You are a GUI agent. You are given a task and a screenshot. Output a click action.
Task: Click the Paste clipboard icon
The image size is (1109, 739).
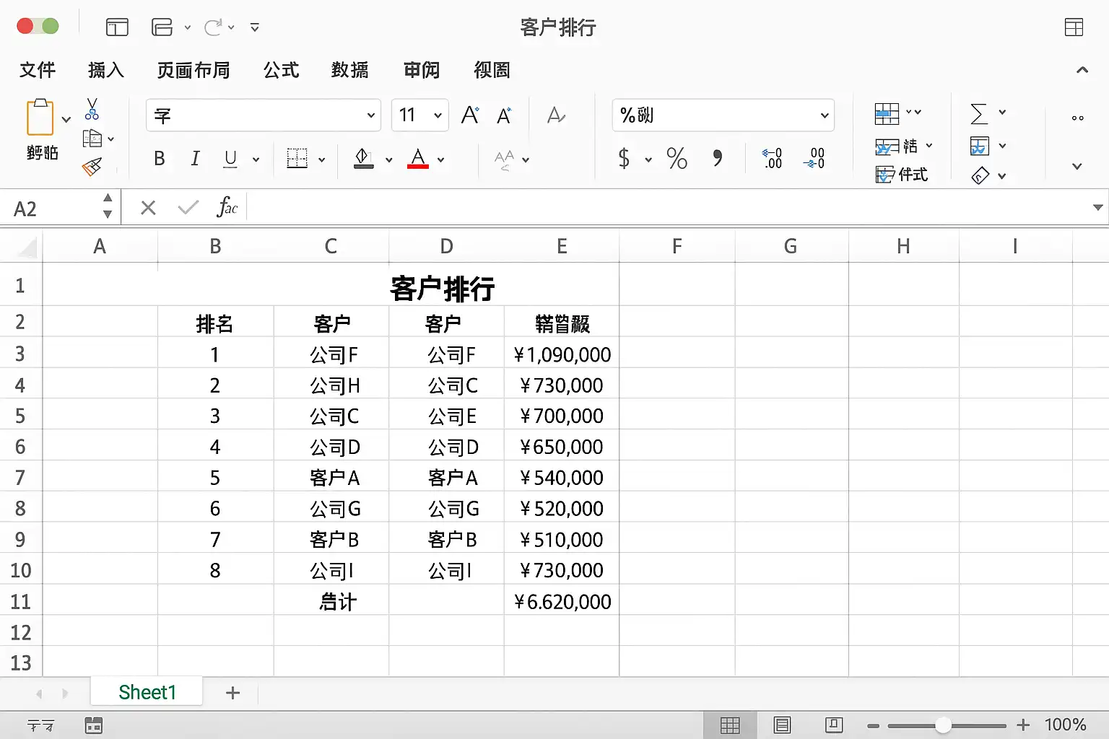(40, 117)
